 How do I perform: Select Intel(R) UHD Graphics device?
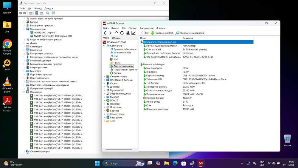(45, 33)
